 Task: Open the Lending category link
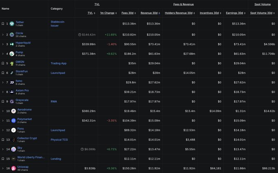pyautogui.click(x=56, y=159)
